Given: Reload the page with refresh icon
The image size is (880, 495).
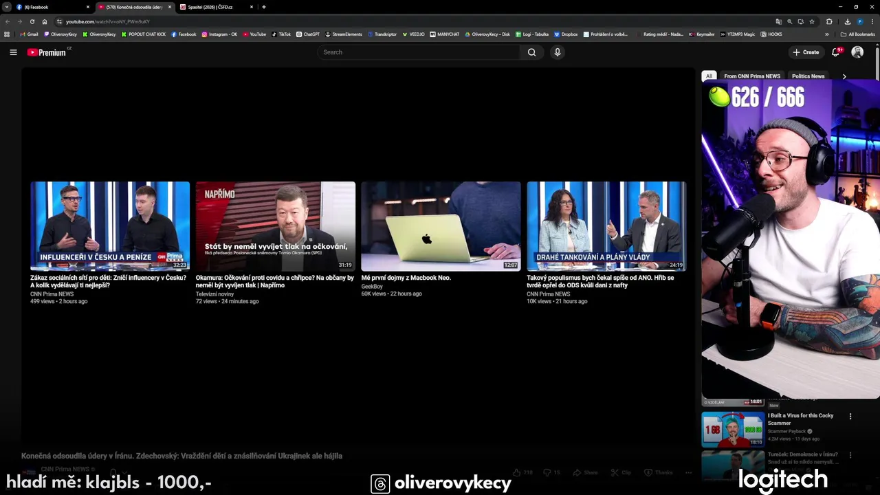Looking at the screenshot, I should pyautogui.click(x=32, y=21).
